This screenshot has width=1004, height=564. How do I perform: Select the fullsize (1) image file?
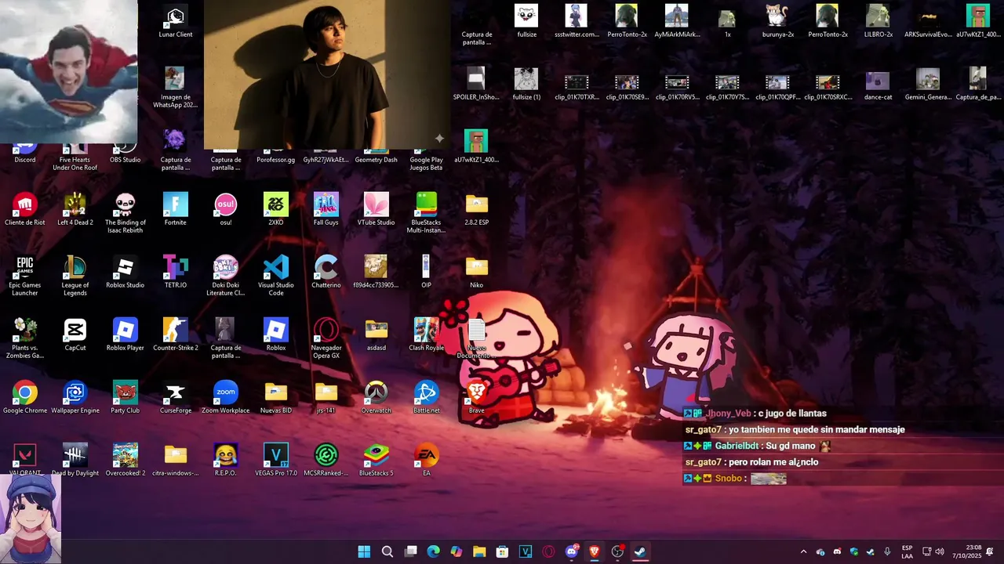tap(526, 85)
